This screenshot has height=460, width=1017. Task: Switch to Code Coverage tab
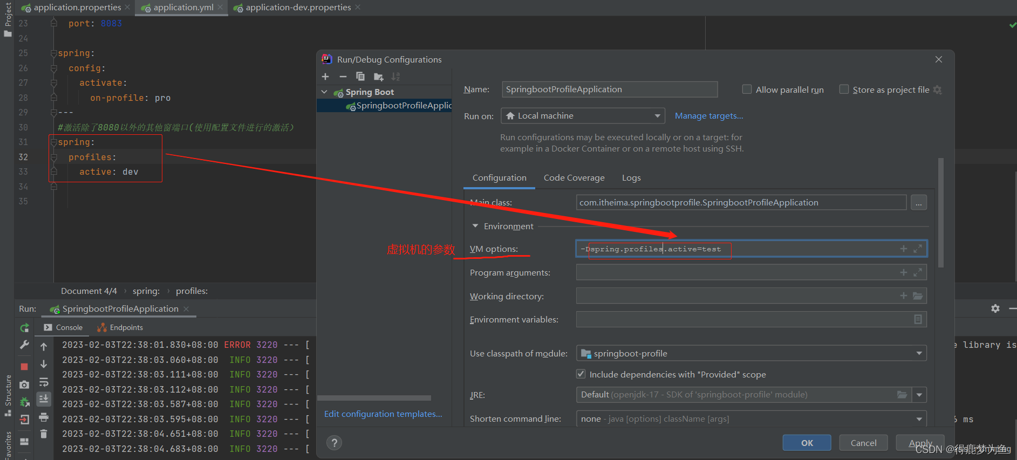click(x=574, y=178)
